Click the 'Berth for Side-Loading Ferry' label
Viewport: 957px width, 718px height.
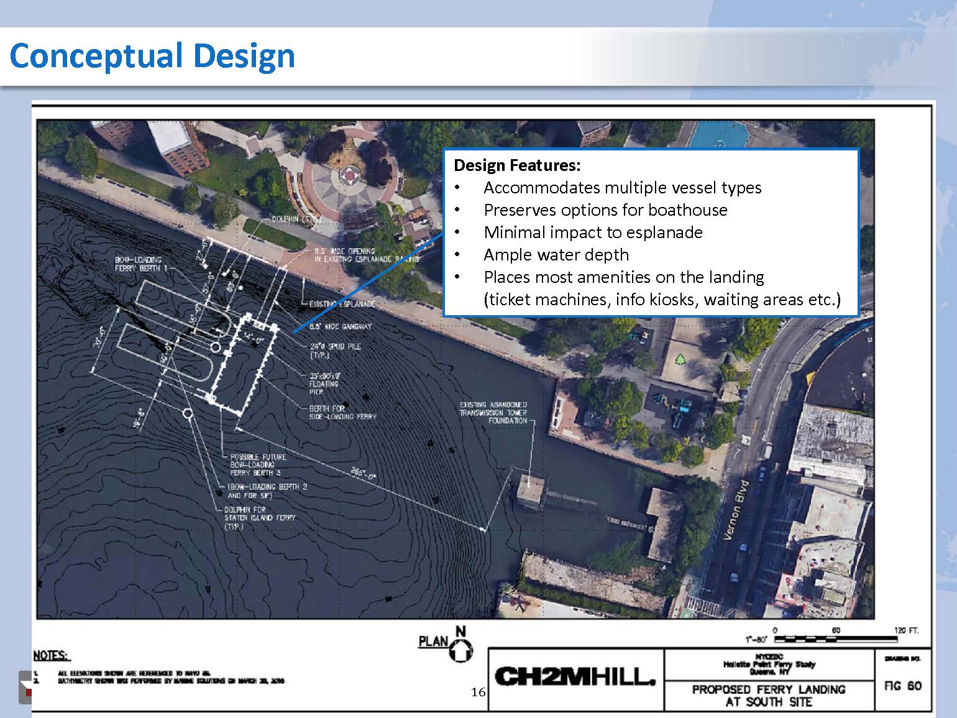[x=342, y=413]
